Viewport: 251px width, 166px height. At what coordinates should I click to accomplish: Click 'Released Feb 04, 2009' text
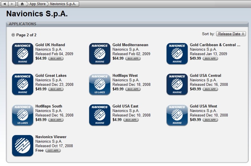pos(54,54)
